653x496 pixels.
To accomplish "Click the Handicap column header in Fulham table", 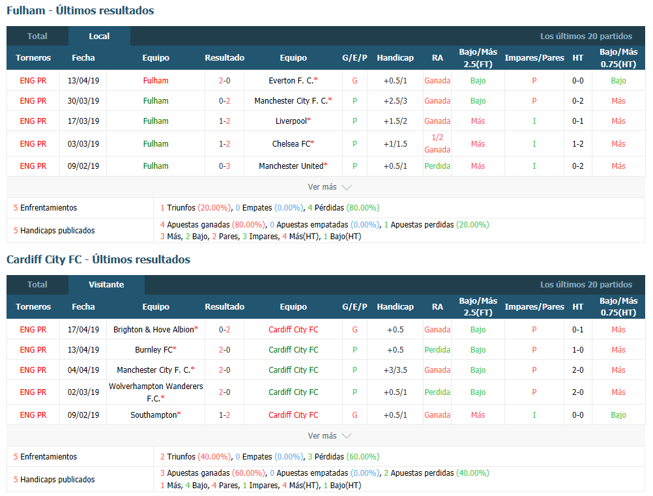I will tap(395, 58).
